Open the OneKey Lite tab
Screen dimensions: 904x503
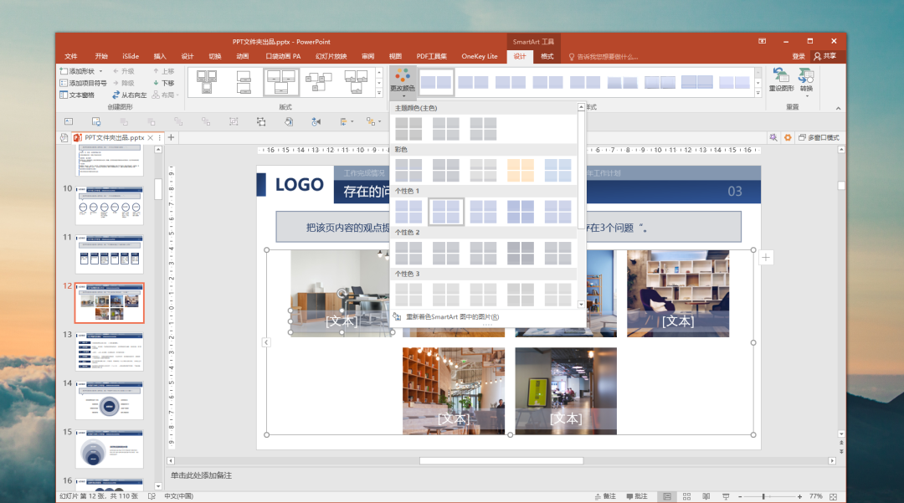(x=479, y=56)
